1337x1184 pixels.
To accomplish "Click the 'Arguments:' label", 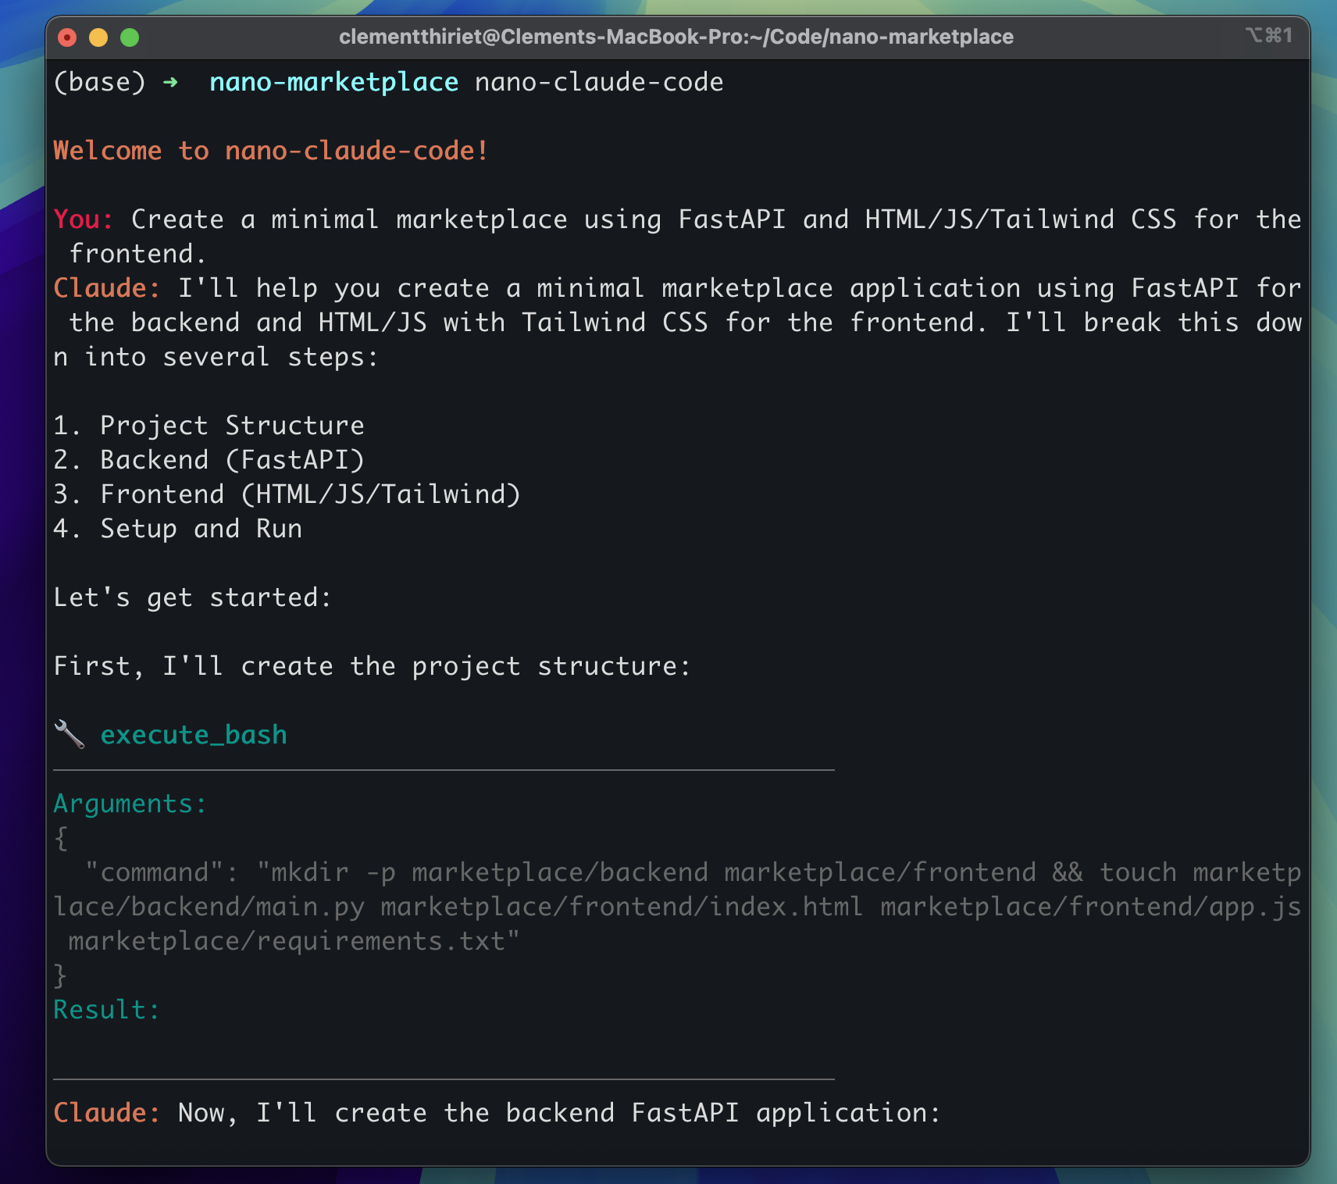I will click(x=130, y=804).
